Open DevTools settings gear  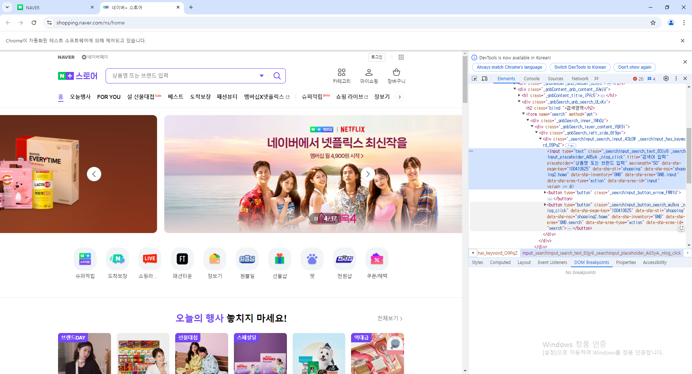(666, 78)
